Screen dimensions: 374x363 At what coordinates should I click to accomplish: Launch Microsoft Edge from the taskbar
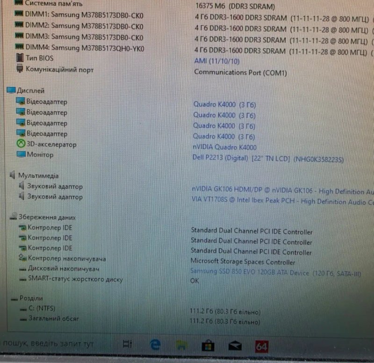(x=156, y=345)
